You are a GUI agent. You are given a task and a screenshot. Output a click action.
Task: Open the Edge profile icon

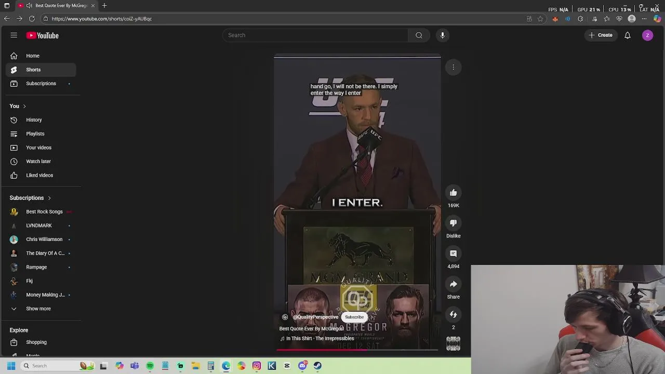[632, 19]
